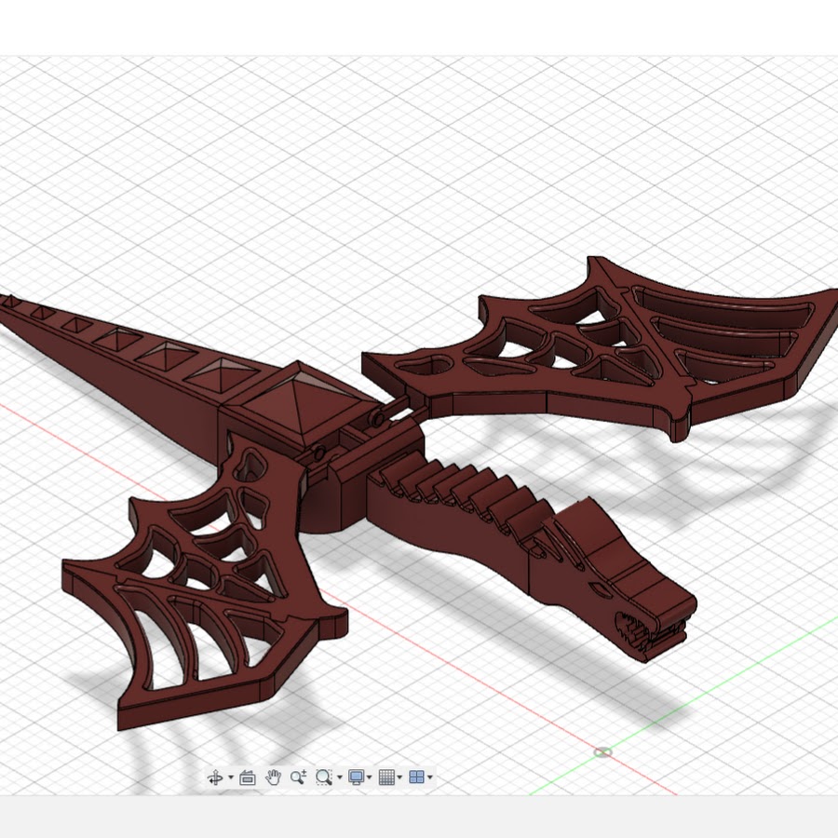Image resolution: width=838 pixels, height=838 pixels.
Task: Open the Display Settings monitor icon
Action: (x=356, y=777)
